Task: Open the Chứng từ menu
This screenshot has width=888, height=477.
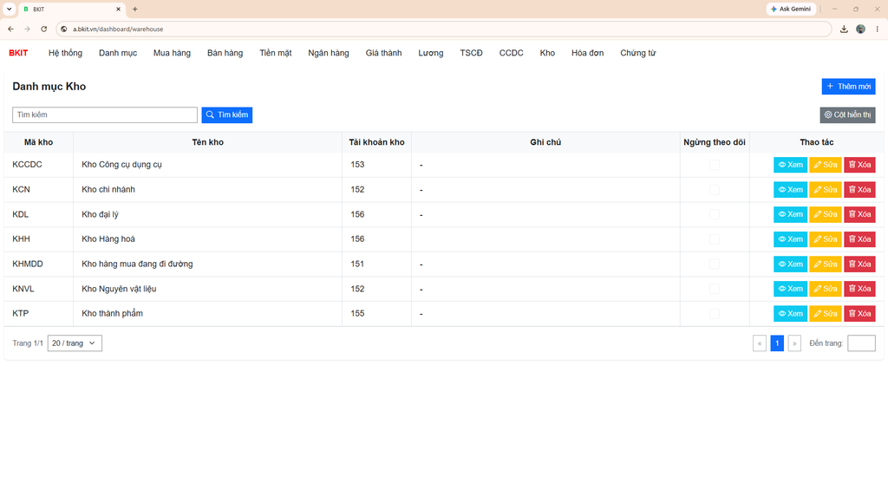Action: (x=637, y=53)
